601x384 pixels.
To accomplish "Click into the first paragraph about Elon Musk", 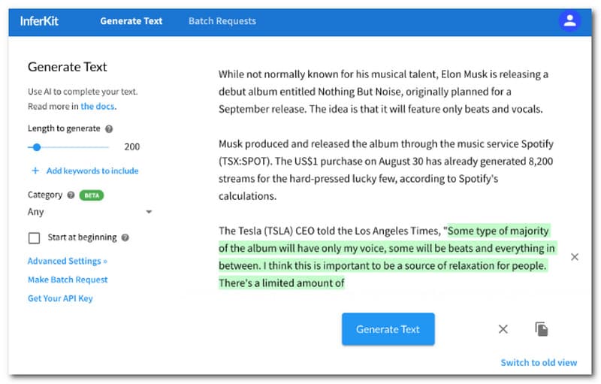I will (383, 92).
